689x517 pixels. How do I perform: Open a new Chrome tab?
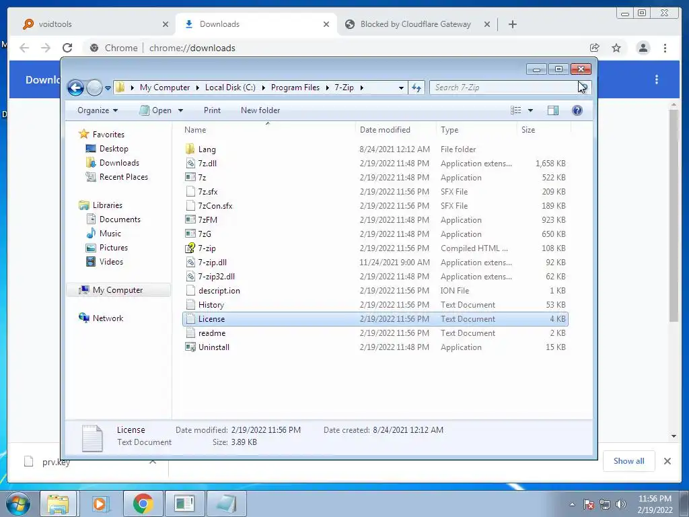(512, 24)
